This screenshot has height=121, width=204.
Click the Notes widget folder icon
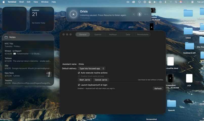coord(6,37)
